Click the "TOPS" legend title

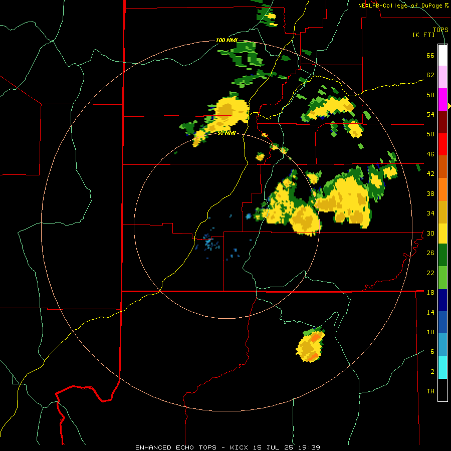(440, 30)
